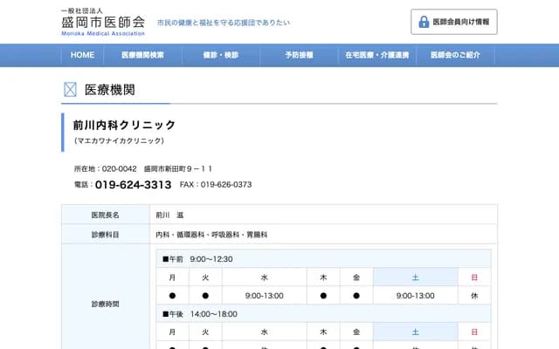Click Wednesday's 9:00-13:00 morning hours cell
Viewport: 559px width, 349px height.
coord(264,296)
